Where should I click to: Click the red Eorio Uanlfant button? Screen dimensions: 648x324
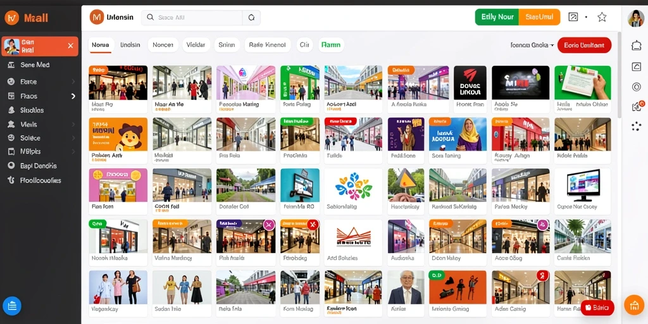pos(584,45)
